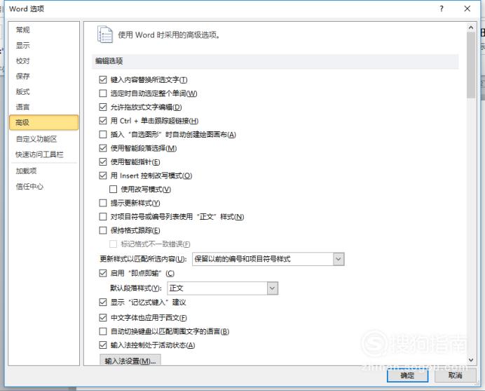The width and height of the screenshot is (485, 391).
Task: Select 常规 category in sidebar
Action: click(x=43, y=29)
